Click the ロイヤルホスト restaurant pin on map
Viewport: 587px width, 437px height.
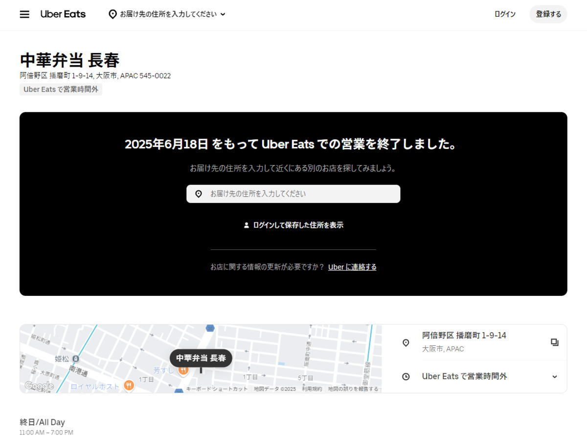tap(129, 386)
